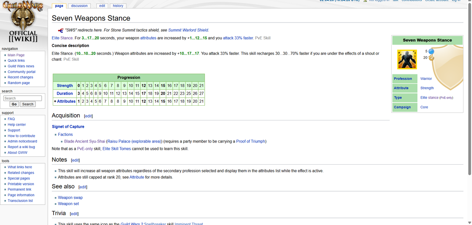Viewport: 472px width, 225px height.
Task: Focus the wiki search input field
Action: tap(22, 98)
